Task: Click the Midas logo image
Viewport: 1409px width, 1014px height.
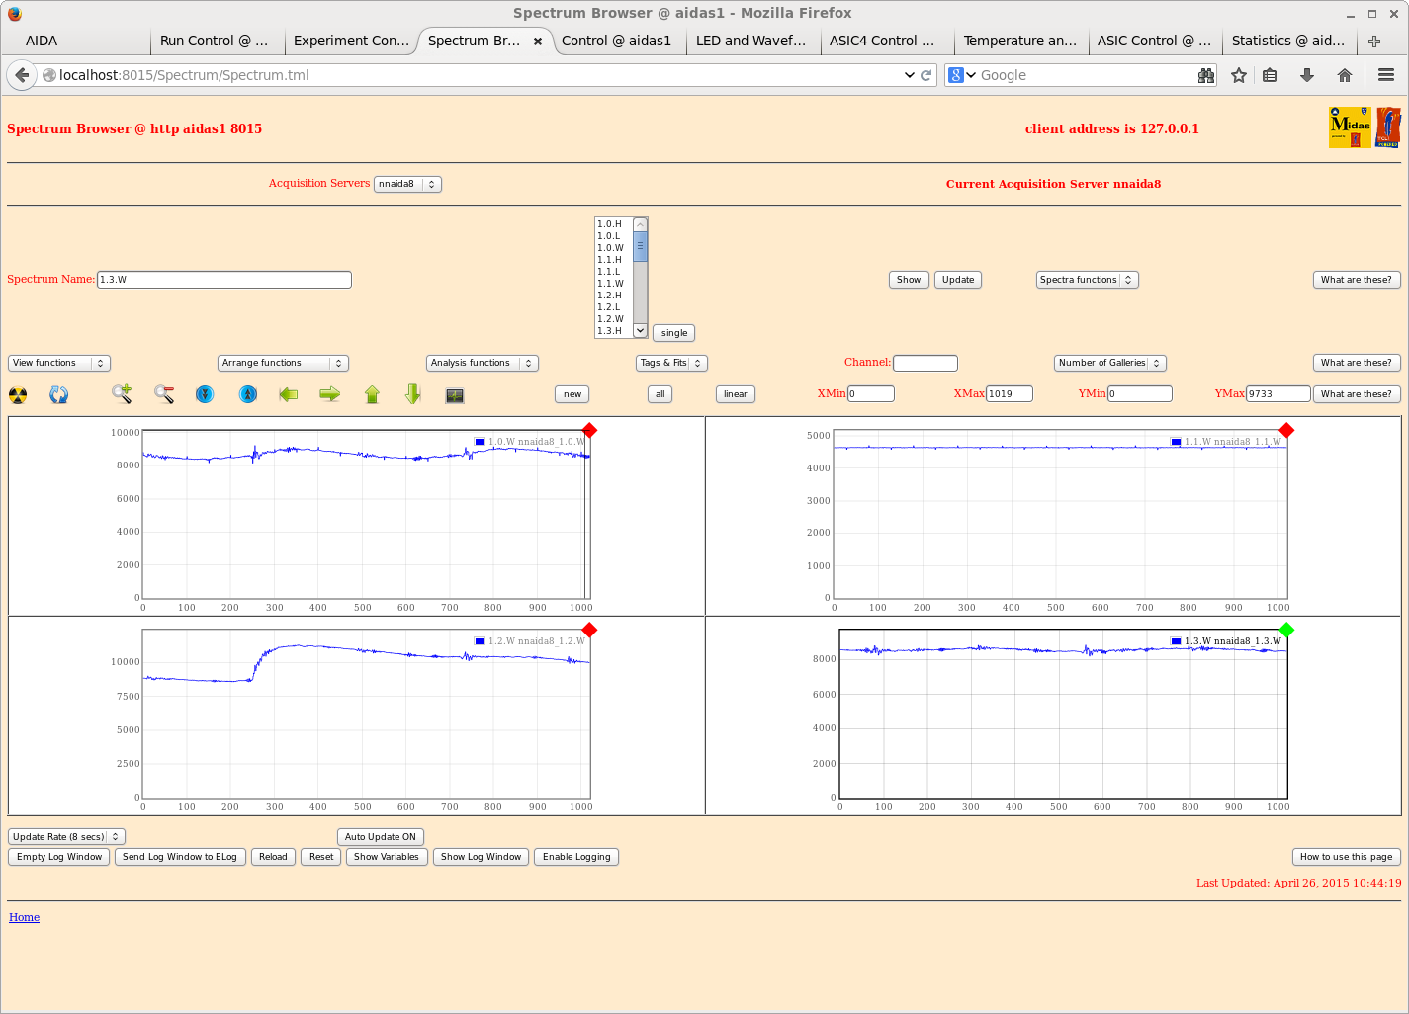Action: [x=1350, y=127]
